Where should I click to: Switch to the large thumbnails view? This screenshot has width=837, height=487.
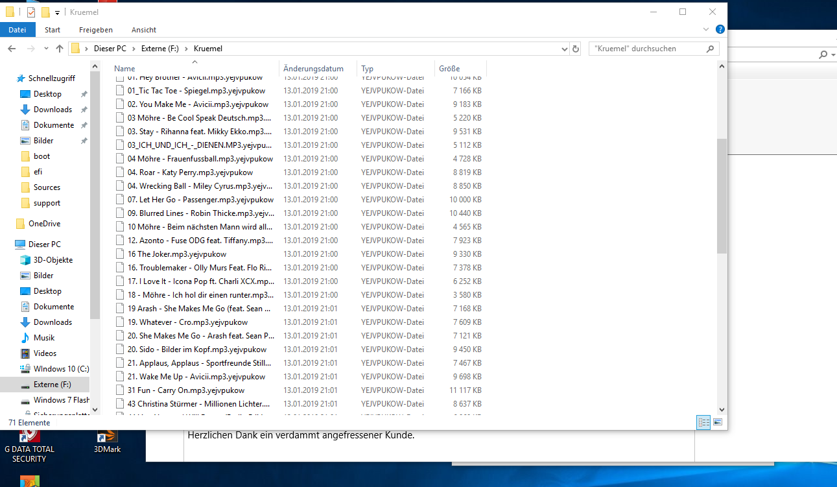tap(718, 422)
